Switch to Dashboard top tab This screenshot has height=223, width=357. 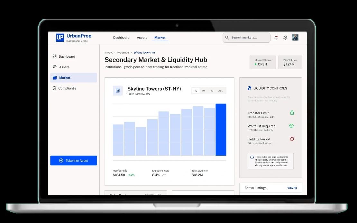click(121, 38)
